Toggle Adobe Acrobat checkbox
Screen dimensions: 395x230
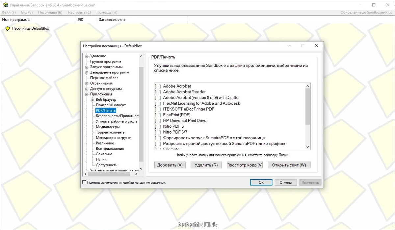tap(158, 86)
